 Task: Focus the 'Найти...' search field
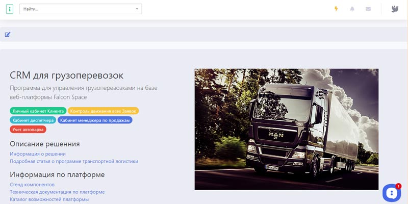pyautogui.click(x=81, y=9)
